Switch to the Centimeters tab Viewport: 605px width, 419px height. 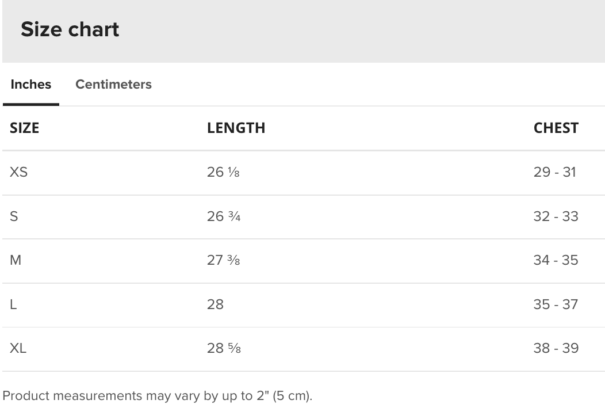[x=113, y=84]
